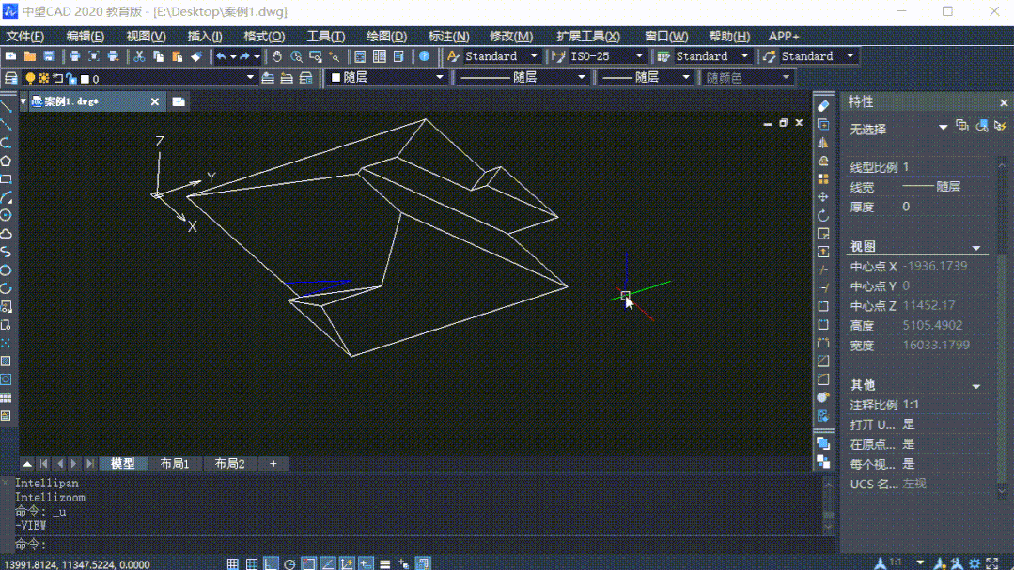Select the Pan hand tool
The width and height of the screenshot is (1014, 570).
point(277,57)
